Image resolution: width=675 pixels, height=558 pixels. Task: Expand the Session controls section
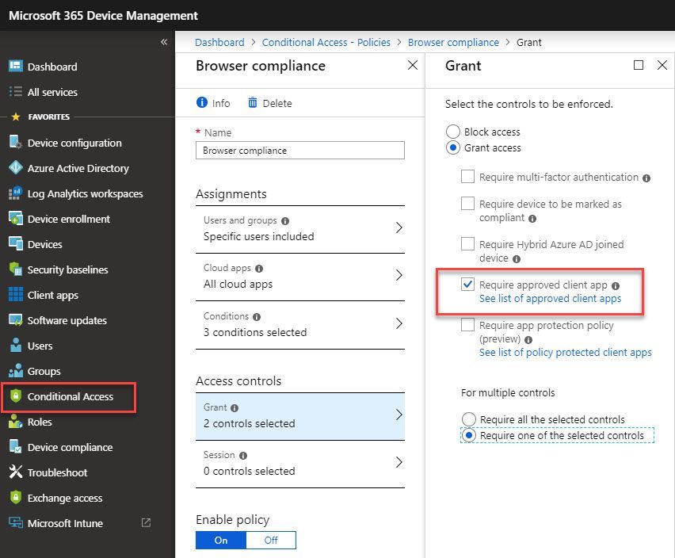coord(299,462)
